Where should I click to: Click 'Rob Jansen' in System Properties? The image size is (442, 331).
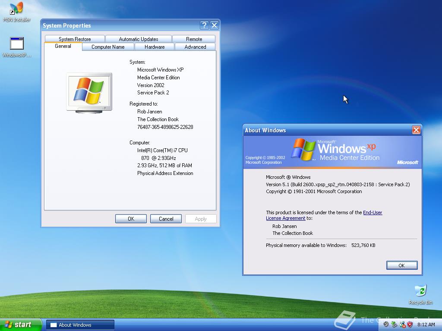tap(150, 112)
